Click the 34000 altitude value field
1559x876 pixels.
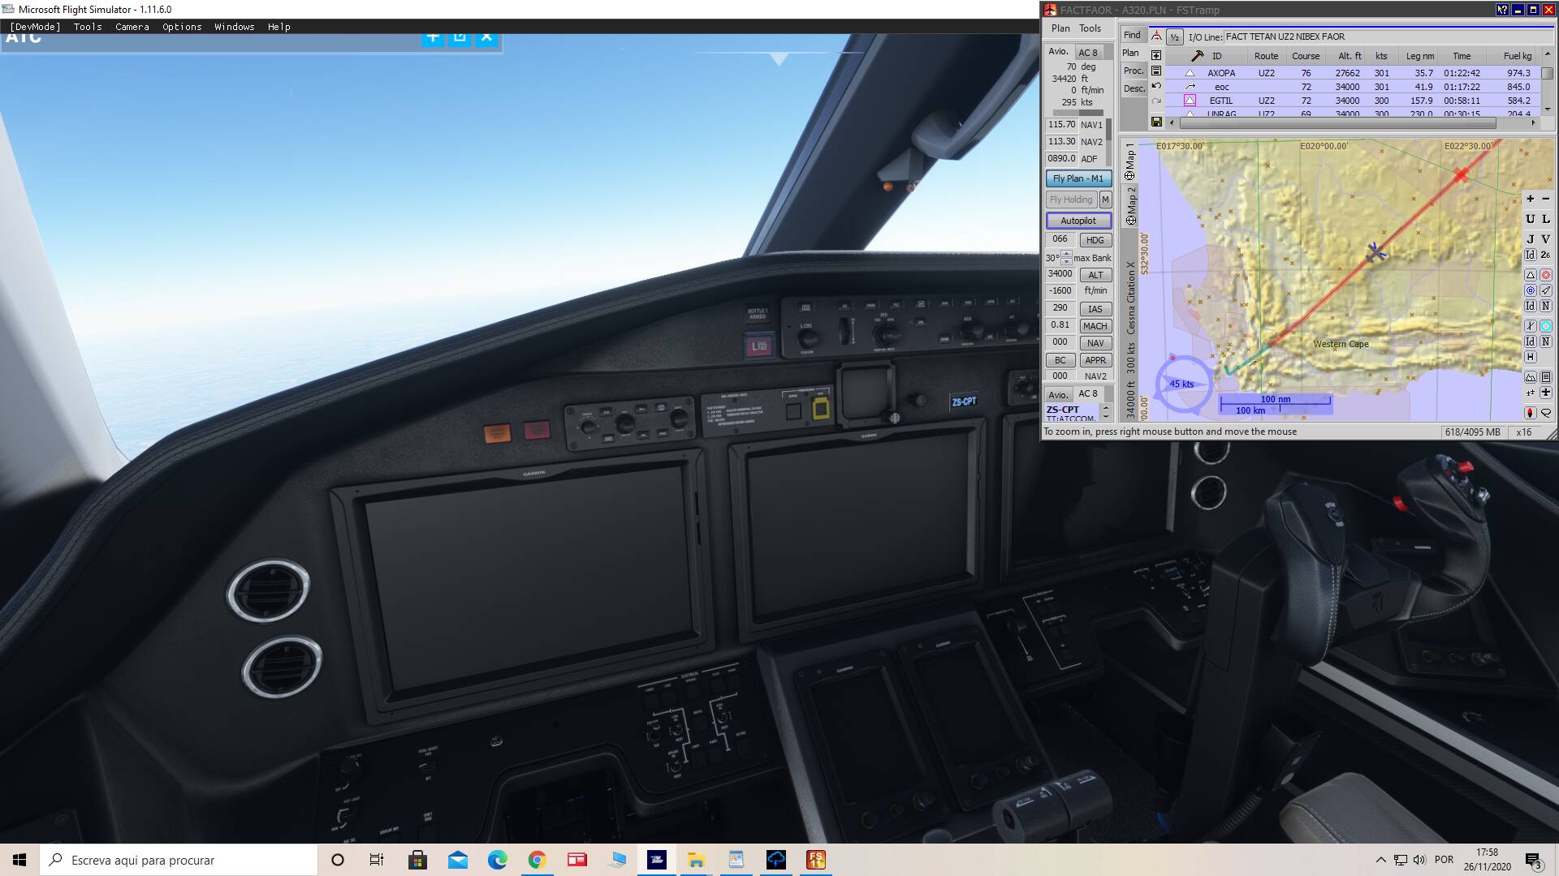click(x=1060, y=274)
